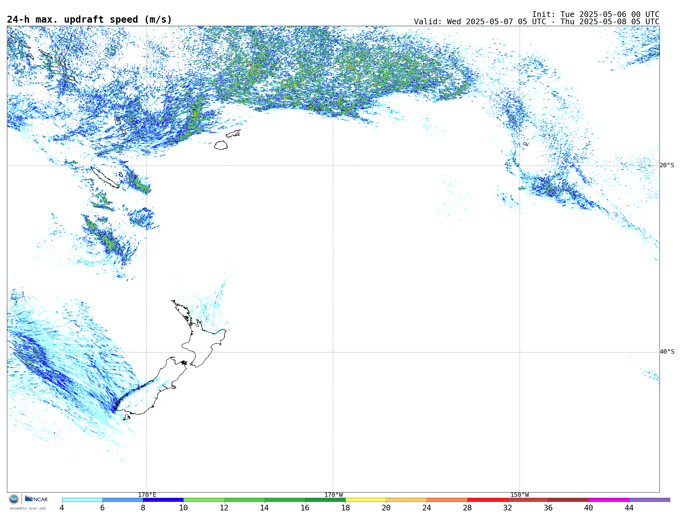Click the colorbar tick label '8'

tap(143, 508)
